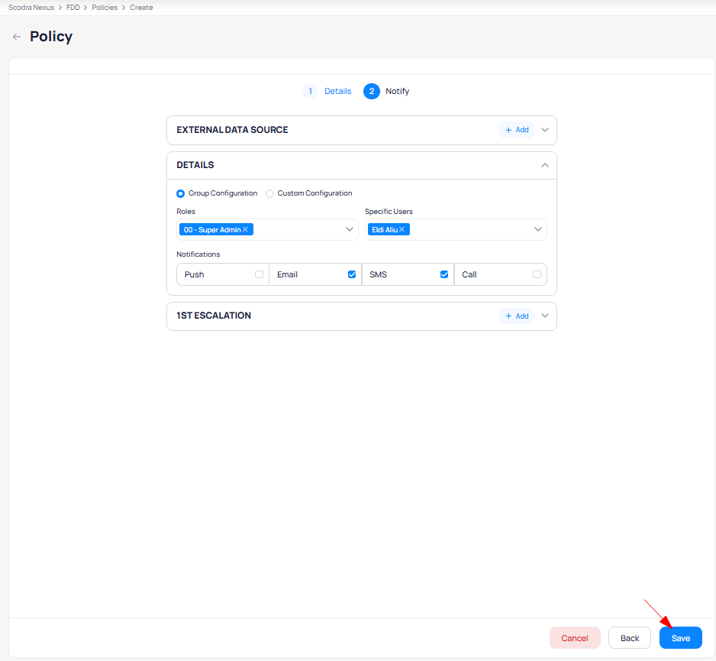Viewport: 716px width, 661px height.
Task: Select the Custom Configuration radio option
Action: [x=269, y=194]
